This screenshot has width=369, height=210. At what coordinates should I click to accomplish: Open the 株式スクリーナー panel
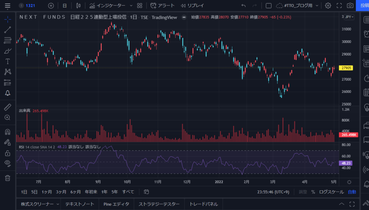click(x=37, y=204)
